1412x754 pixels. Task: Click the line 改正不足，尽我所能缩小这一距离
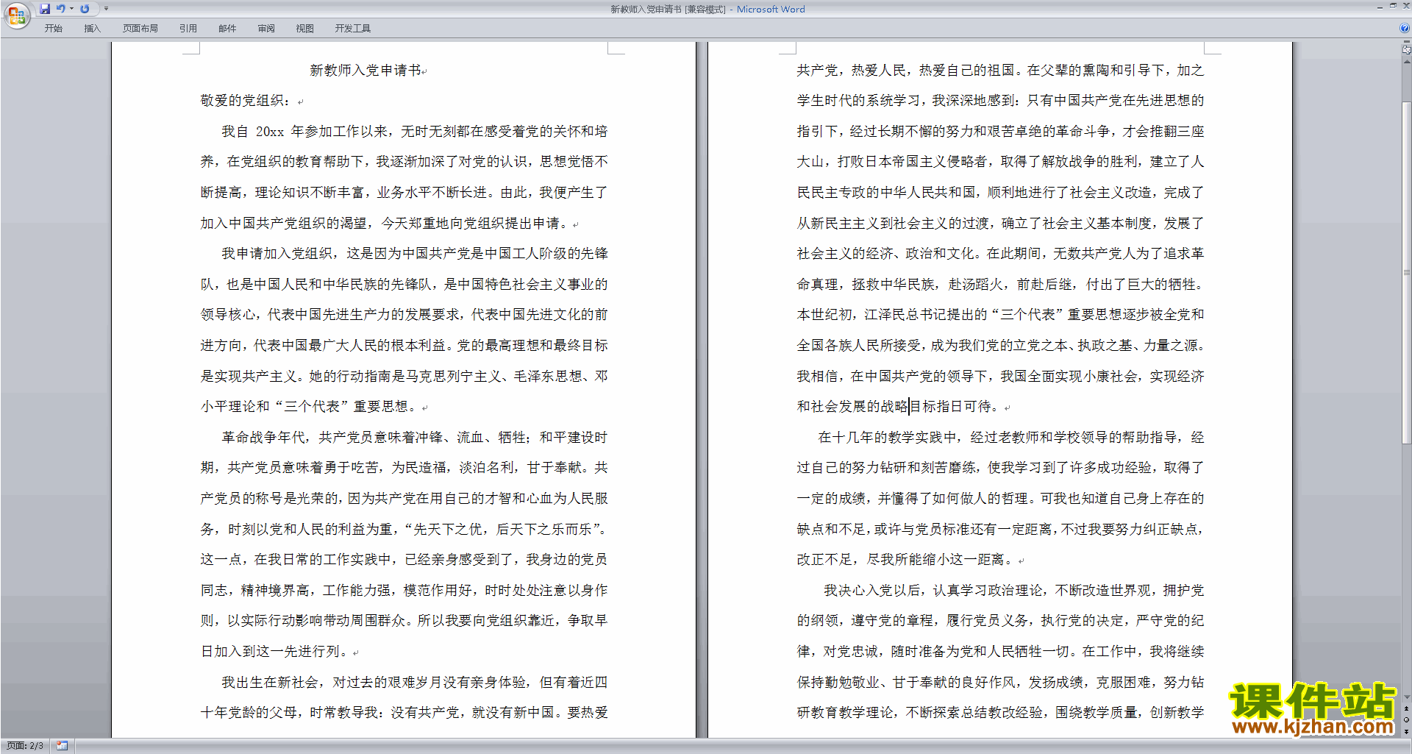905,560
